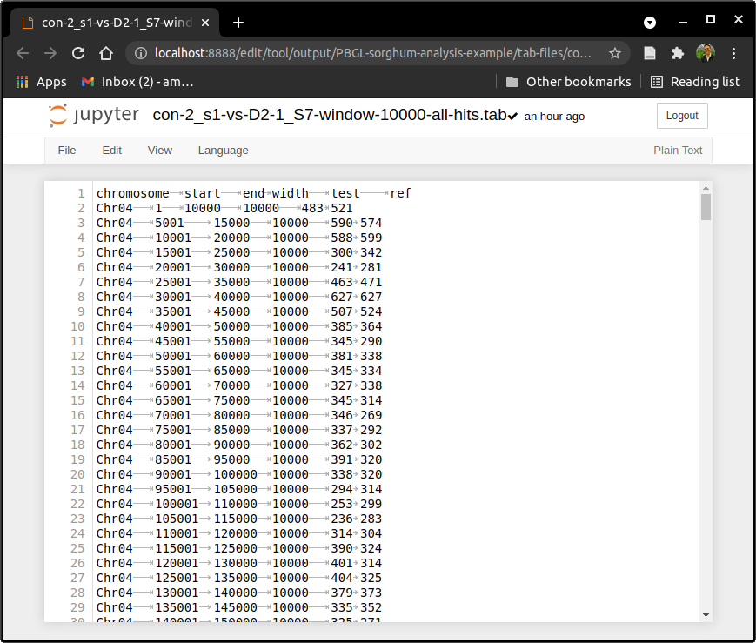756x643 pixels.
Task: Click the 'an hour ago' save status
Action: [x=554, y=117]
